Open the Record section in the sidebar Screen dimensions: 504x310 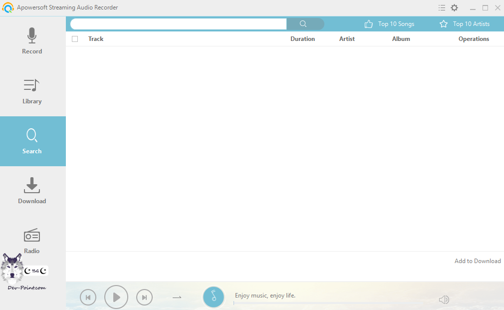tap(32, 41)
